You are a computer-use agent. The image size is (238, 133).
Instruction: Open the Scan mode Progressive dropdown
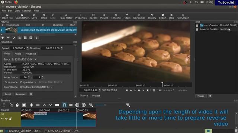(x=28, y=82)
